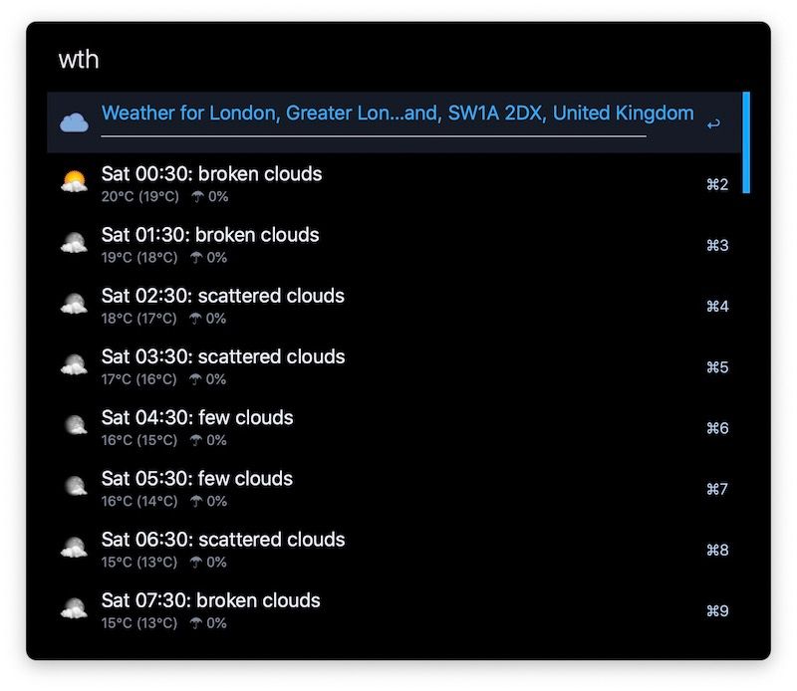Click the cloud icon for Sat 02:30

coord(74,305)
